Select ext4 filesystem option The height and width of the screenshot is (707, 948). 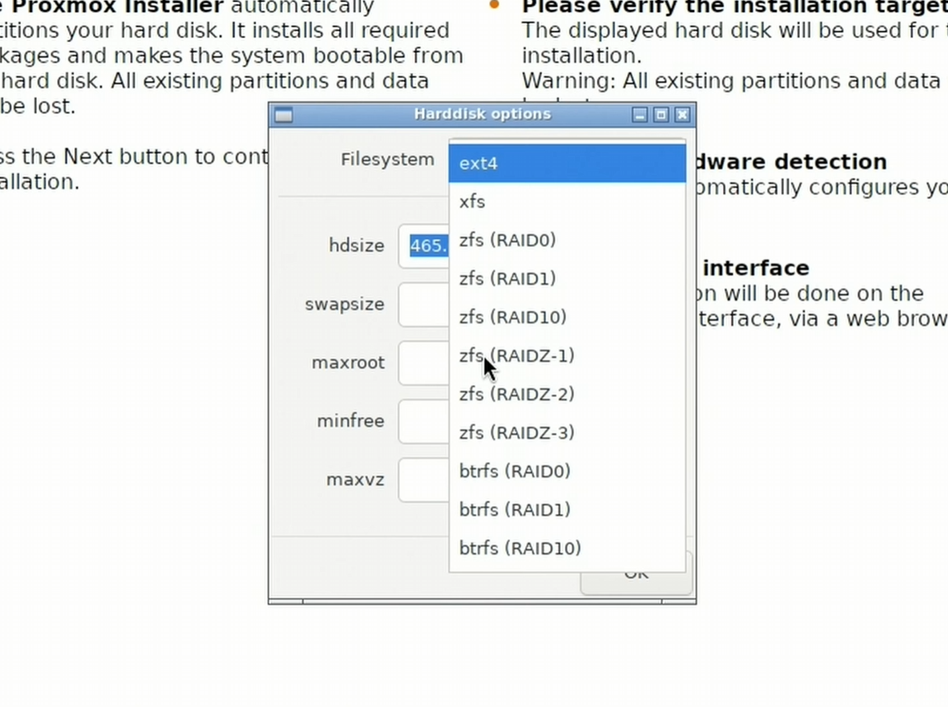pos(567,163)
